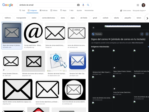This screenshot has height=112, width=149.
Task: Advance suggestion chips with right arrow
Action: pos(147,18)
